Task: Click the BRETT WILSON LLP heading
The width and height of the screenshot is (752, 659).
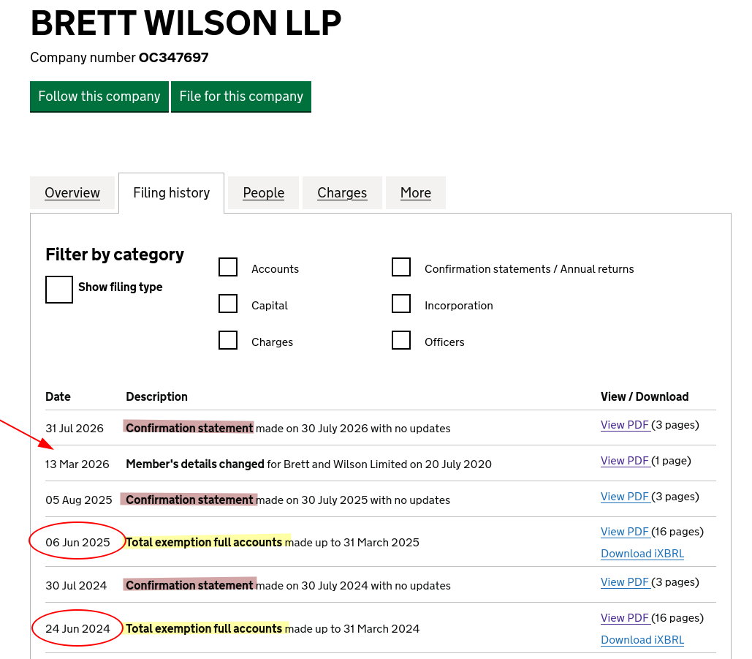Action: 186,23
